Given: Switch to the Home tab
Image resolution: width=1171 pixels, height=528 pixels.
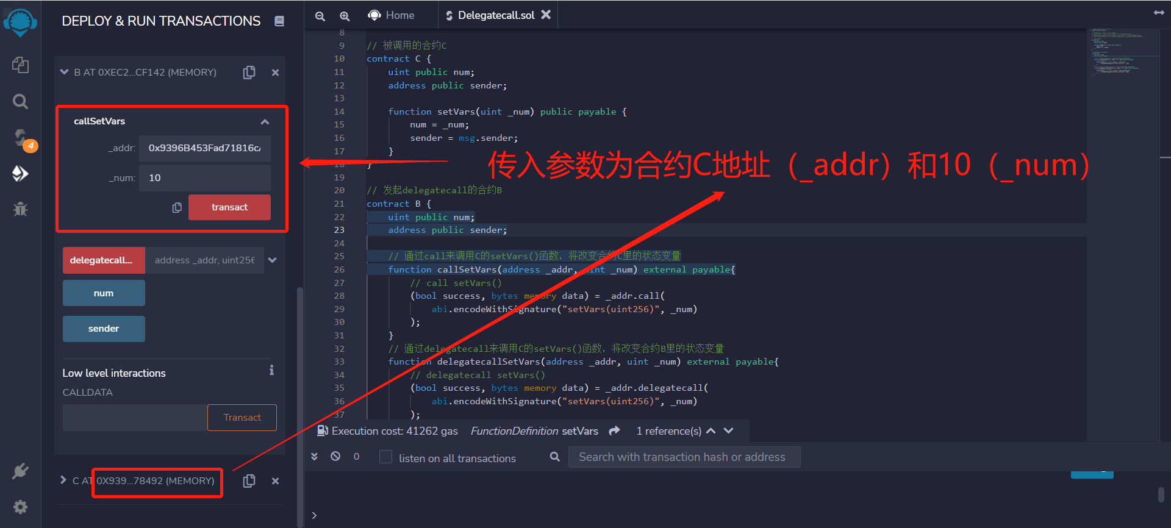Looking at the screenshot, I should [392, 15].
